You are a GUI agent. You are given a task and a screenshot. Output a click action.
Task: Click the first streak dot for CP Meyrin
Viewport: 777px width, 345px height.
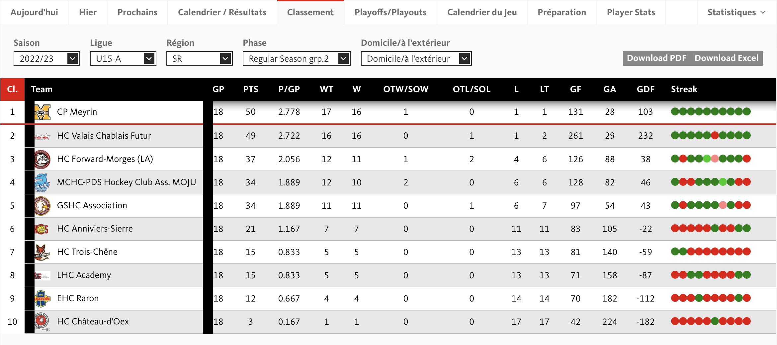(675, 111)
